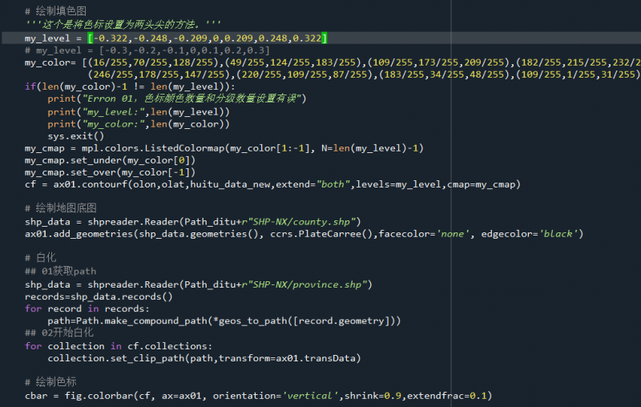641x407 pixels.
Task: Click the highlighted my_level list line
Action: pos(176,38)
